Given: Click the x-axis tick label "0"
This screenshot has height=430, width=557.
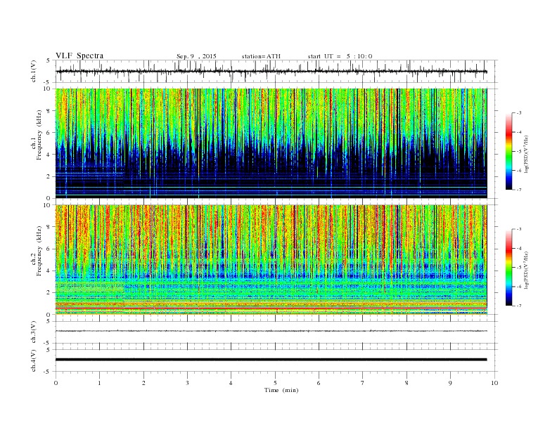Looking at the screenshot, I should click(56, 383).
